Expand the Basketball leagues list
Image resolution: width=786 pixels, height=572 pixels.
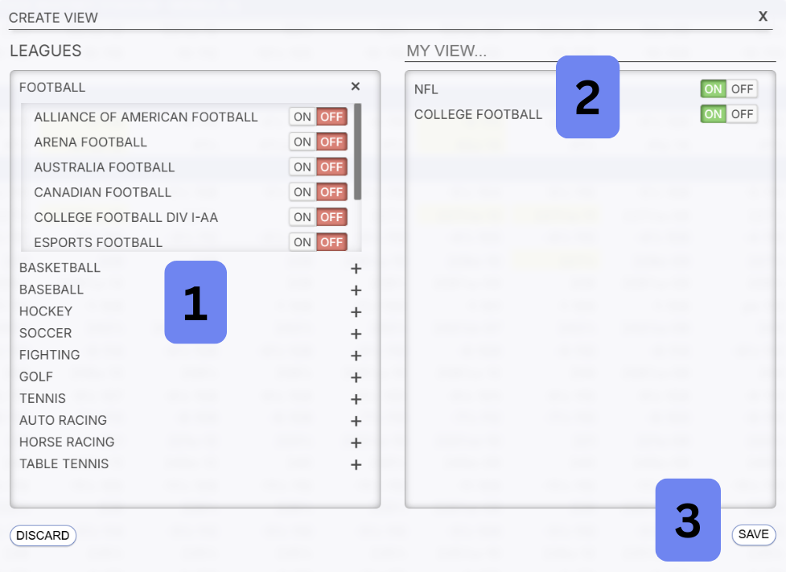coord(356,269)
